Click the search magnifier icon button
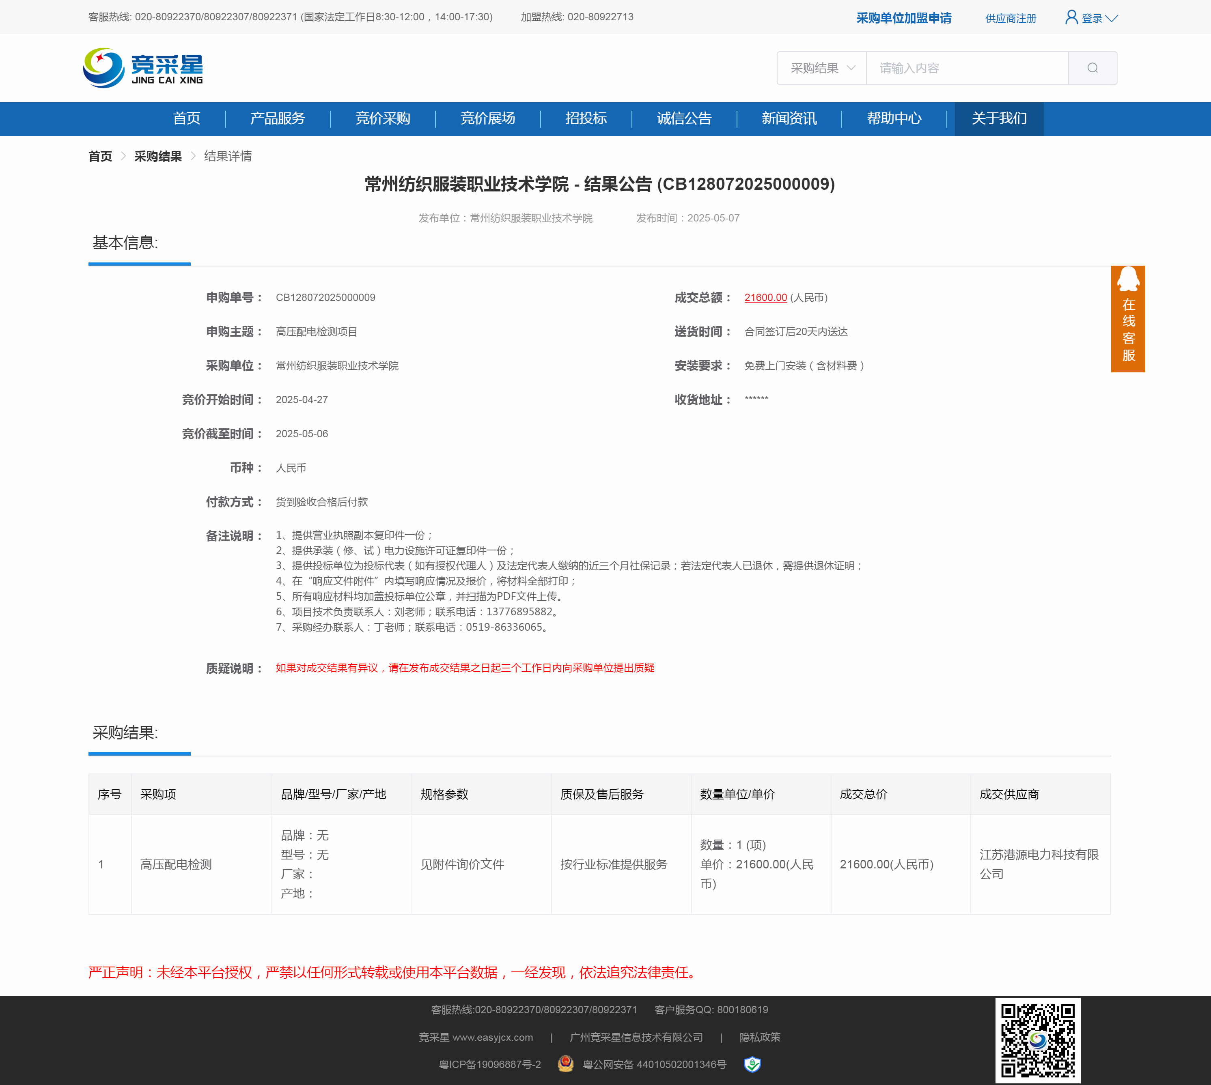Image resolution: width=1211 pixels, height=1085 pixels. point(1092,68)
